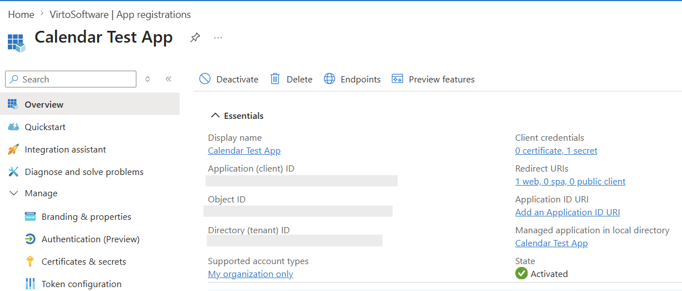682x291 pixels.
Task: Click the Redirect URIs label
Action: click(542, 168)
